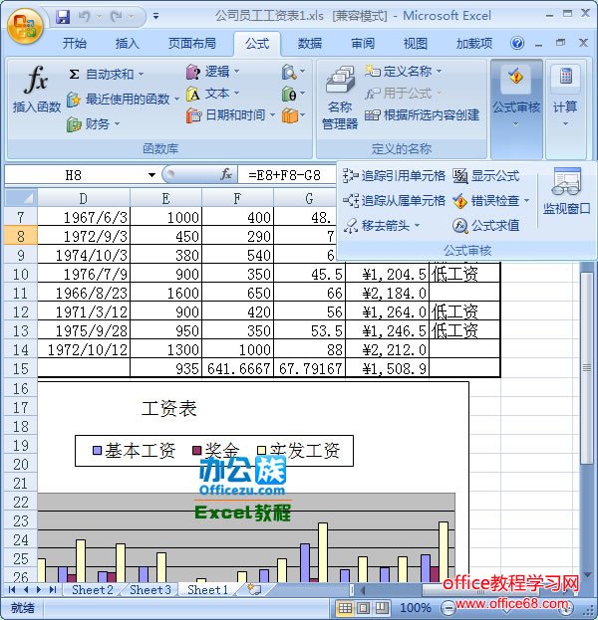The height and width of the screenshot is (620, 598).
Task: Click 100% zoom level
Action: 415,608
